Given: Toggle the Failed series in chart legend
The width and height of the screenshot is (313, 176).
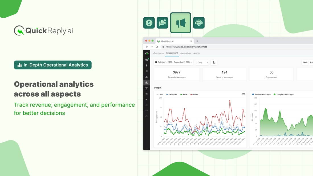Looking at the screenshot, I should pyautogui.click(x=195, y=94).
